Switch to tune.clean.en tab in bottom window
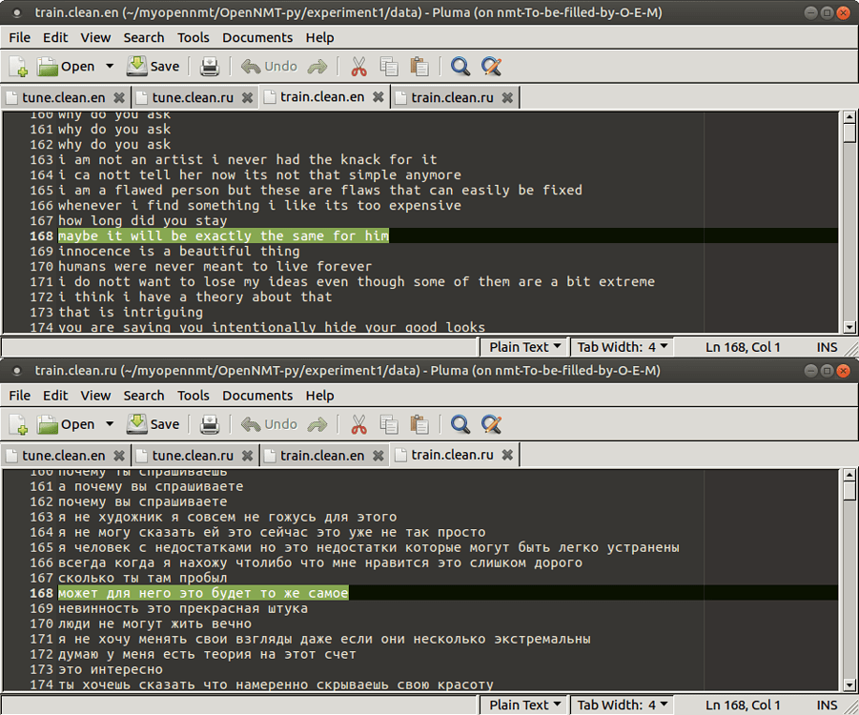Image resolution: width=859 pixels, height=715 pixels. 64,456
